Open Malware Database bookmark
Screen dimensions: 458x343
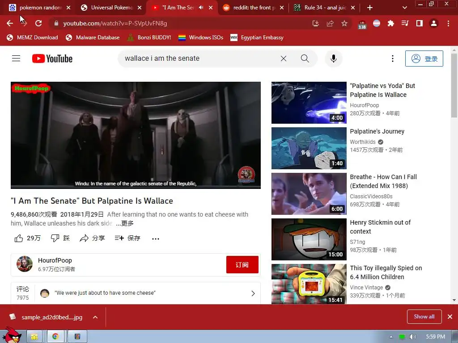93,38
